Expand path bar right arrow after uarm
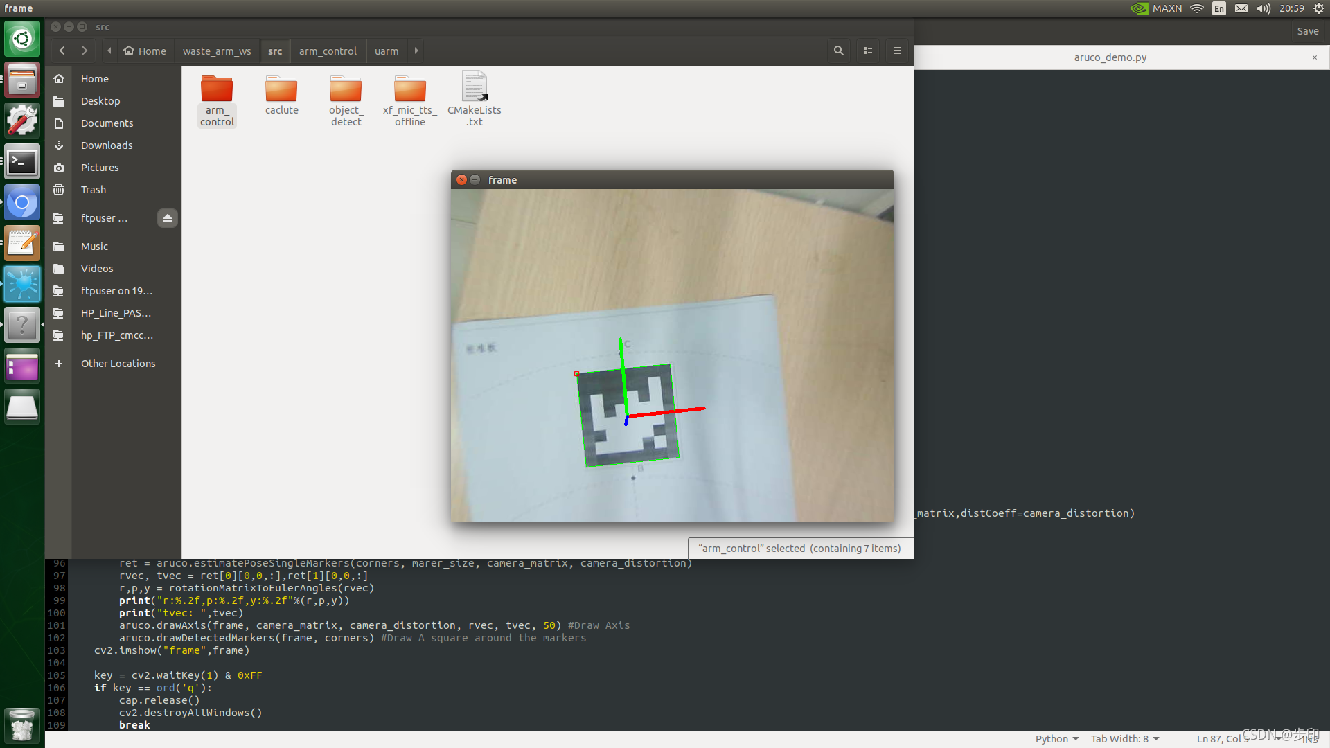 (416, 51)
